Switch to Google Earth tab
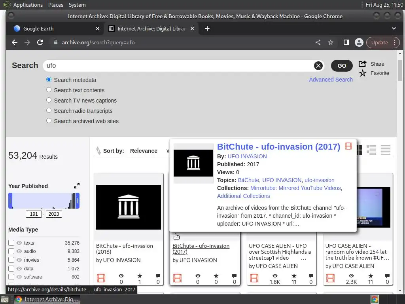This screenshot has width=405, height=304. [x=55, y=28]
